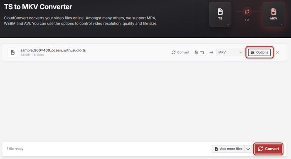Open the Options settings for the file
Image resolution: width=291 pixels, height=159 pixels.
259,52
